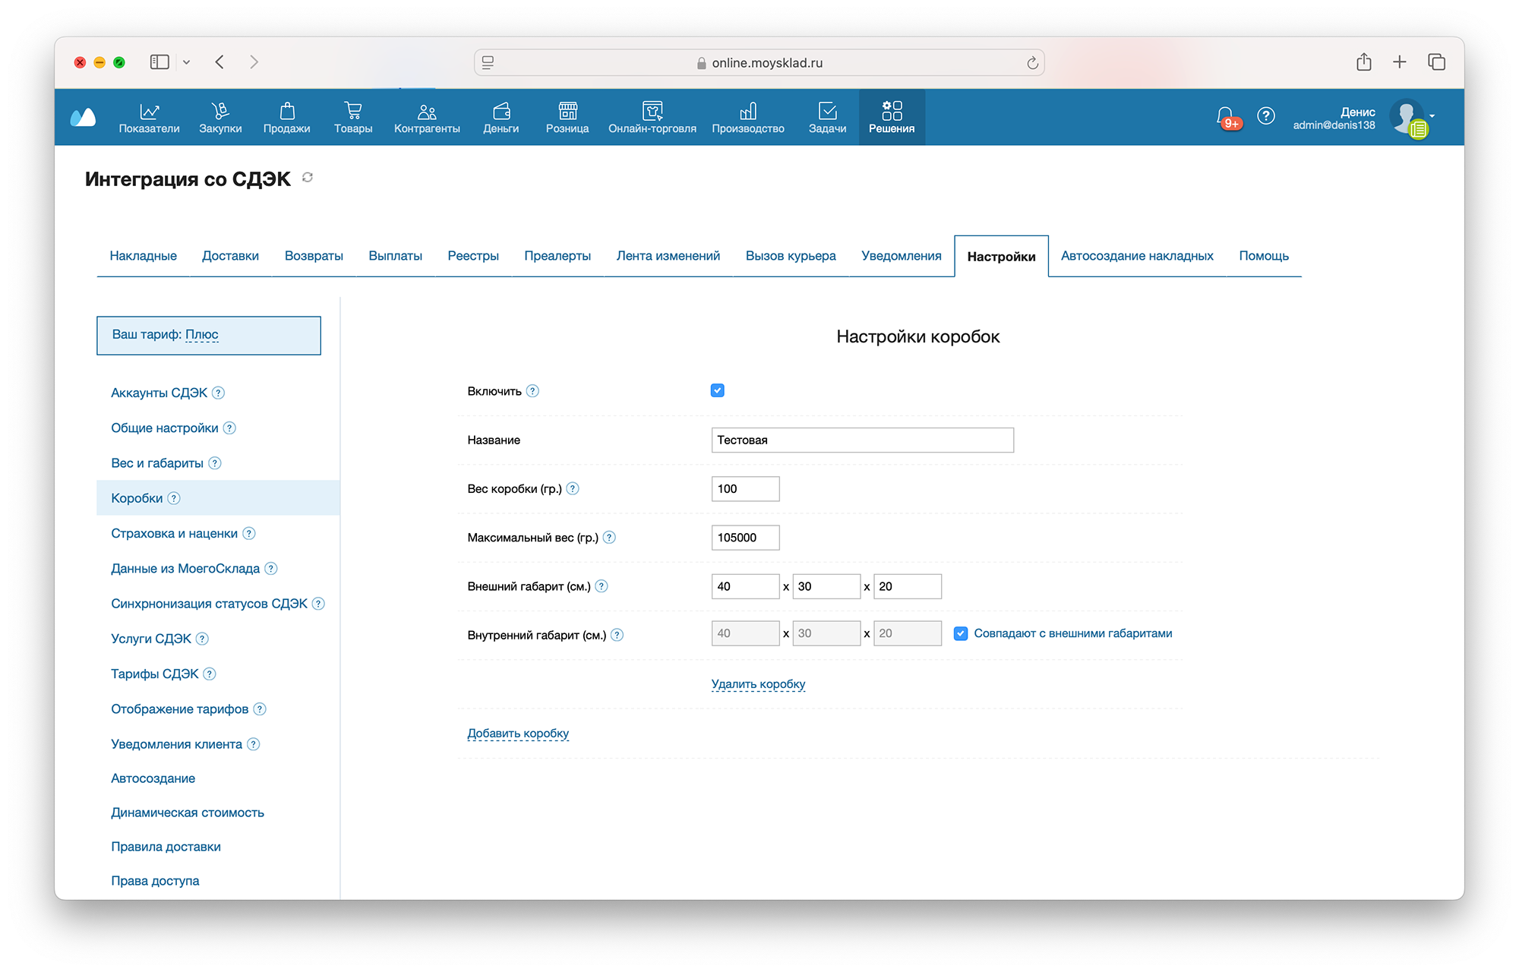1519x972 pixels.
Task: Open the Розница store icon
Action: point(567,111)
